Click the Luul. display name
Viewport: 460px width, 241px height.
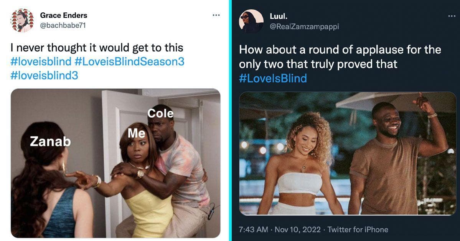point(279,16)
